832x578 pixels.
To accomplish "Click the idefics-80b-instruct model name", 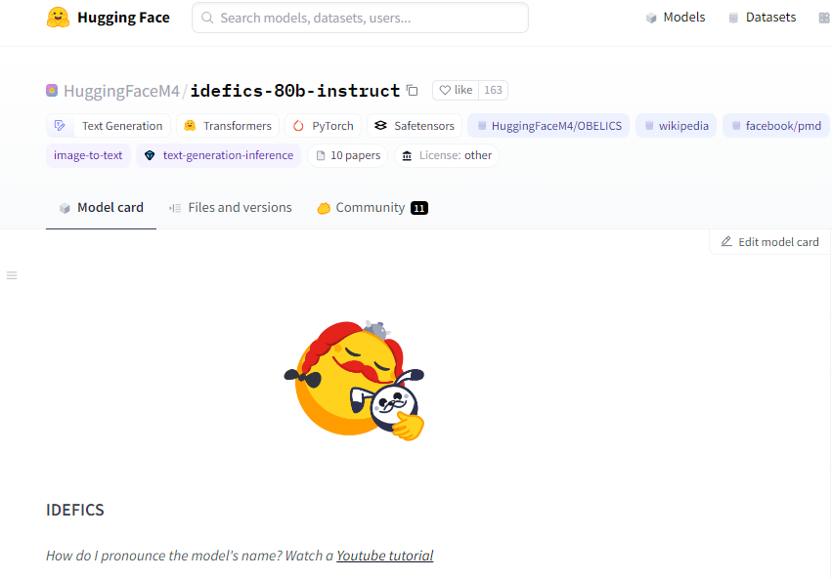I will pyautogui.click(x=295, y=91).
